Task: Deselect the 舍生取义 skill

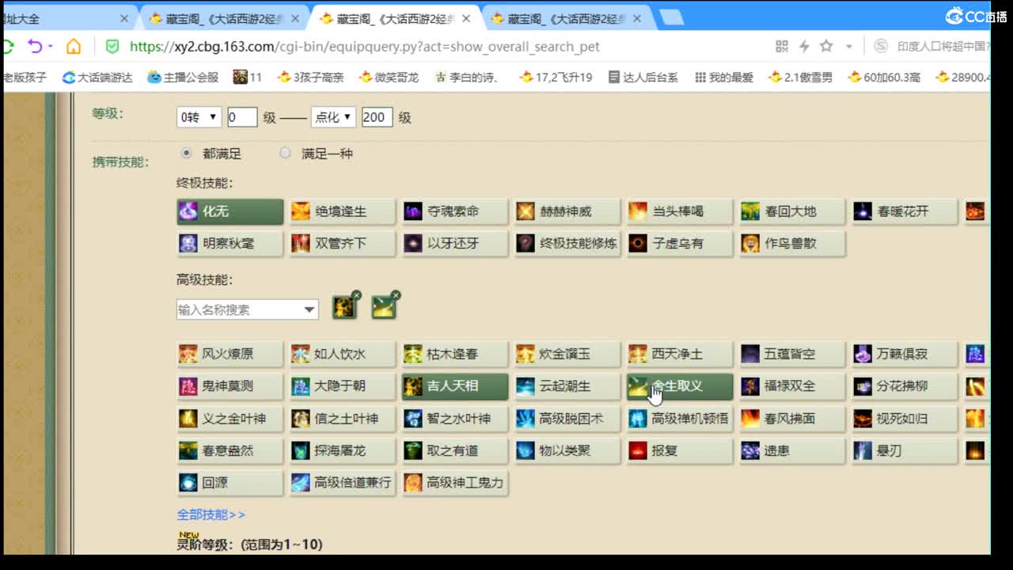Action: tap(679, 386)
